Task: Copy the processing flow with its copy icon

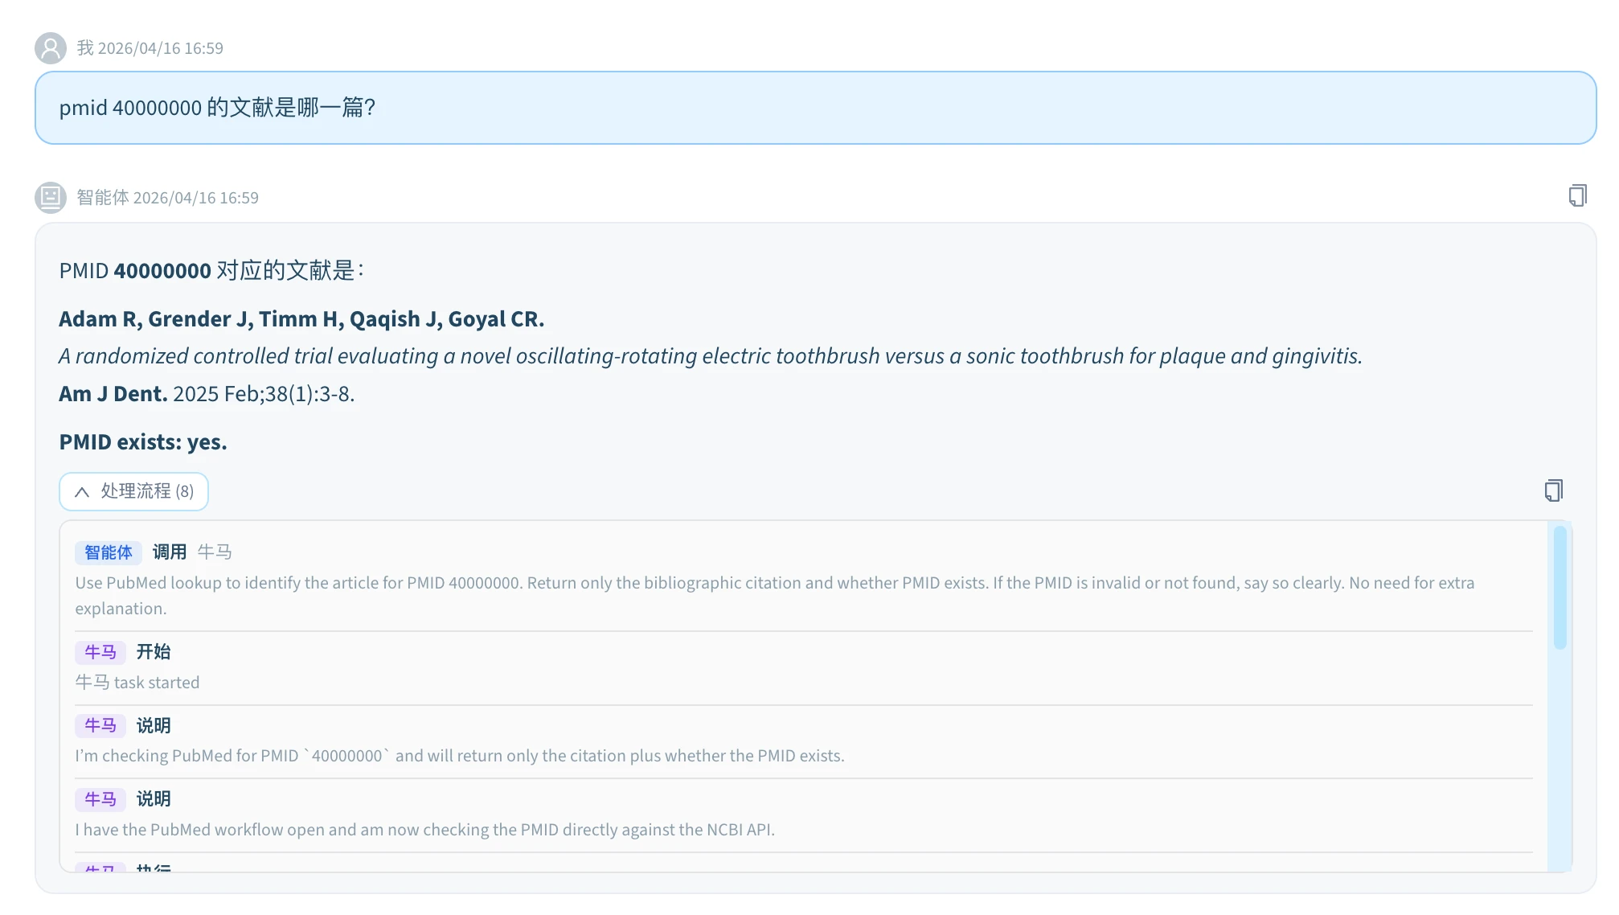Action: (x=1553, y=490)
